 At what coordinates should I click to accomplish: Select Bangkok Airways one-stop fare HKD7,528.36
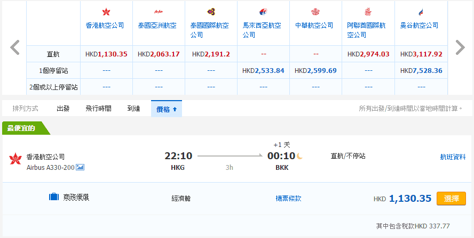[421, 70]
